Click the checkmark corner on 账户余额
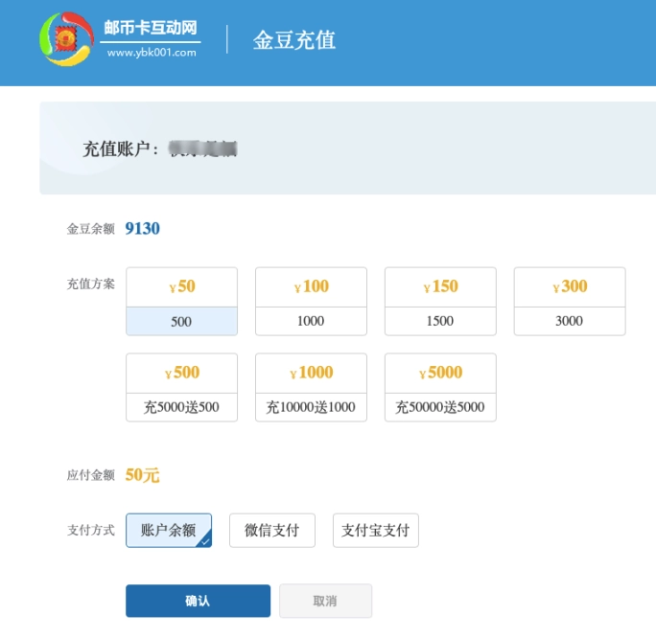The height and width of the screenshot is (638, 656). click(204, 541)
